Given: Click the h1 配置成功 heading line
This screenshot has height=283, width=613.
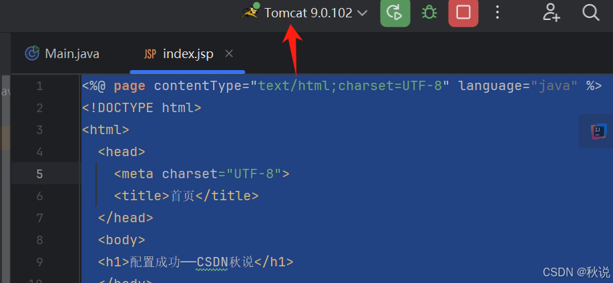Looking at the screenshot, I should pyautogui.click(x=196, y=262).
